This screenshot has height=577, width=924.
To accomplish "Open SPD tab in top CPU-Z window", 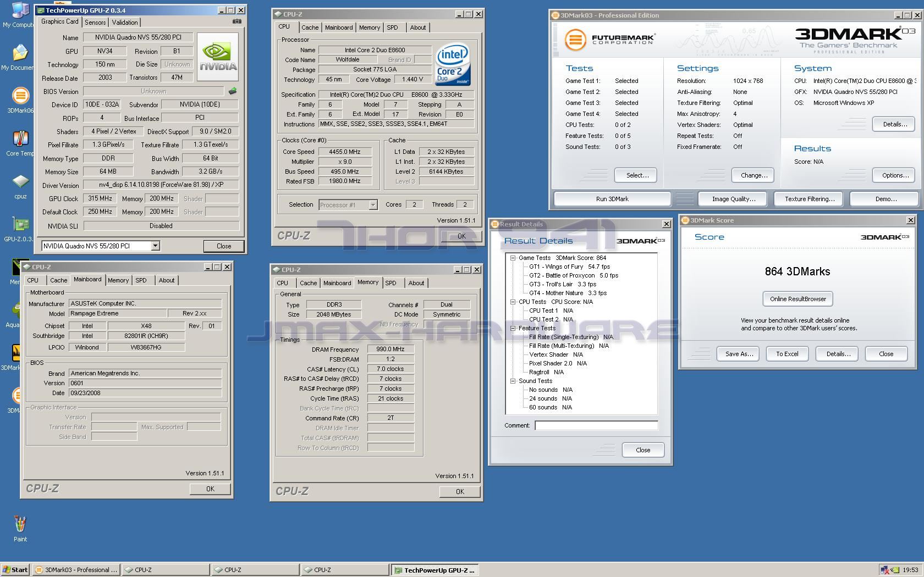I will [x=392, y=27].
